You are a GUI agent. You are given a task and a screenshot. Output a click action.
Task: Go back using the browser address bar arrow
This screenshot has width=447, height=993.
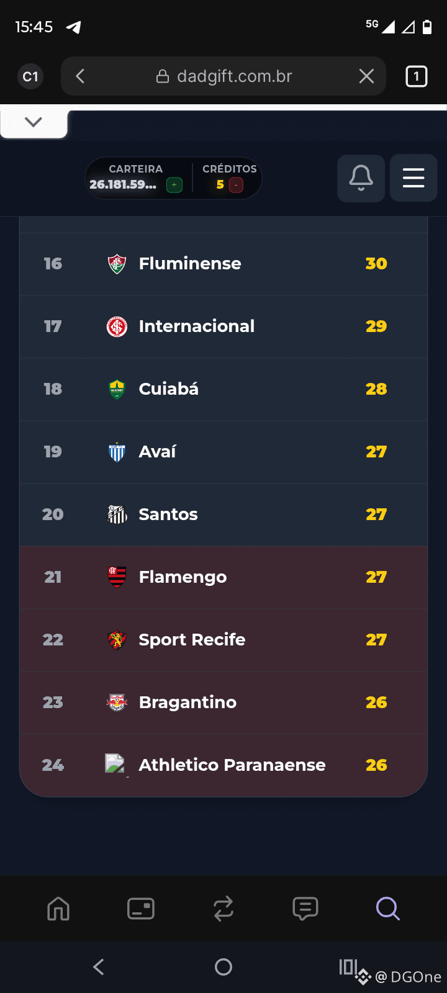click(x=80, y=76)
